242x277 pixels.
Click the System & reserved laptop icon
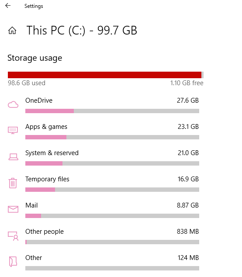13,157
